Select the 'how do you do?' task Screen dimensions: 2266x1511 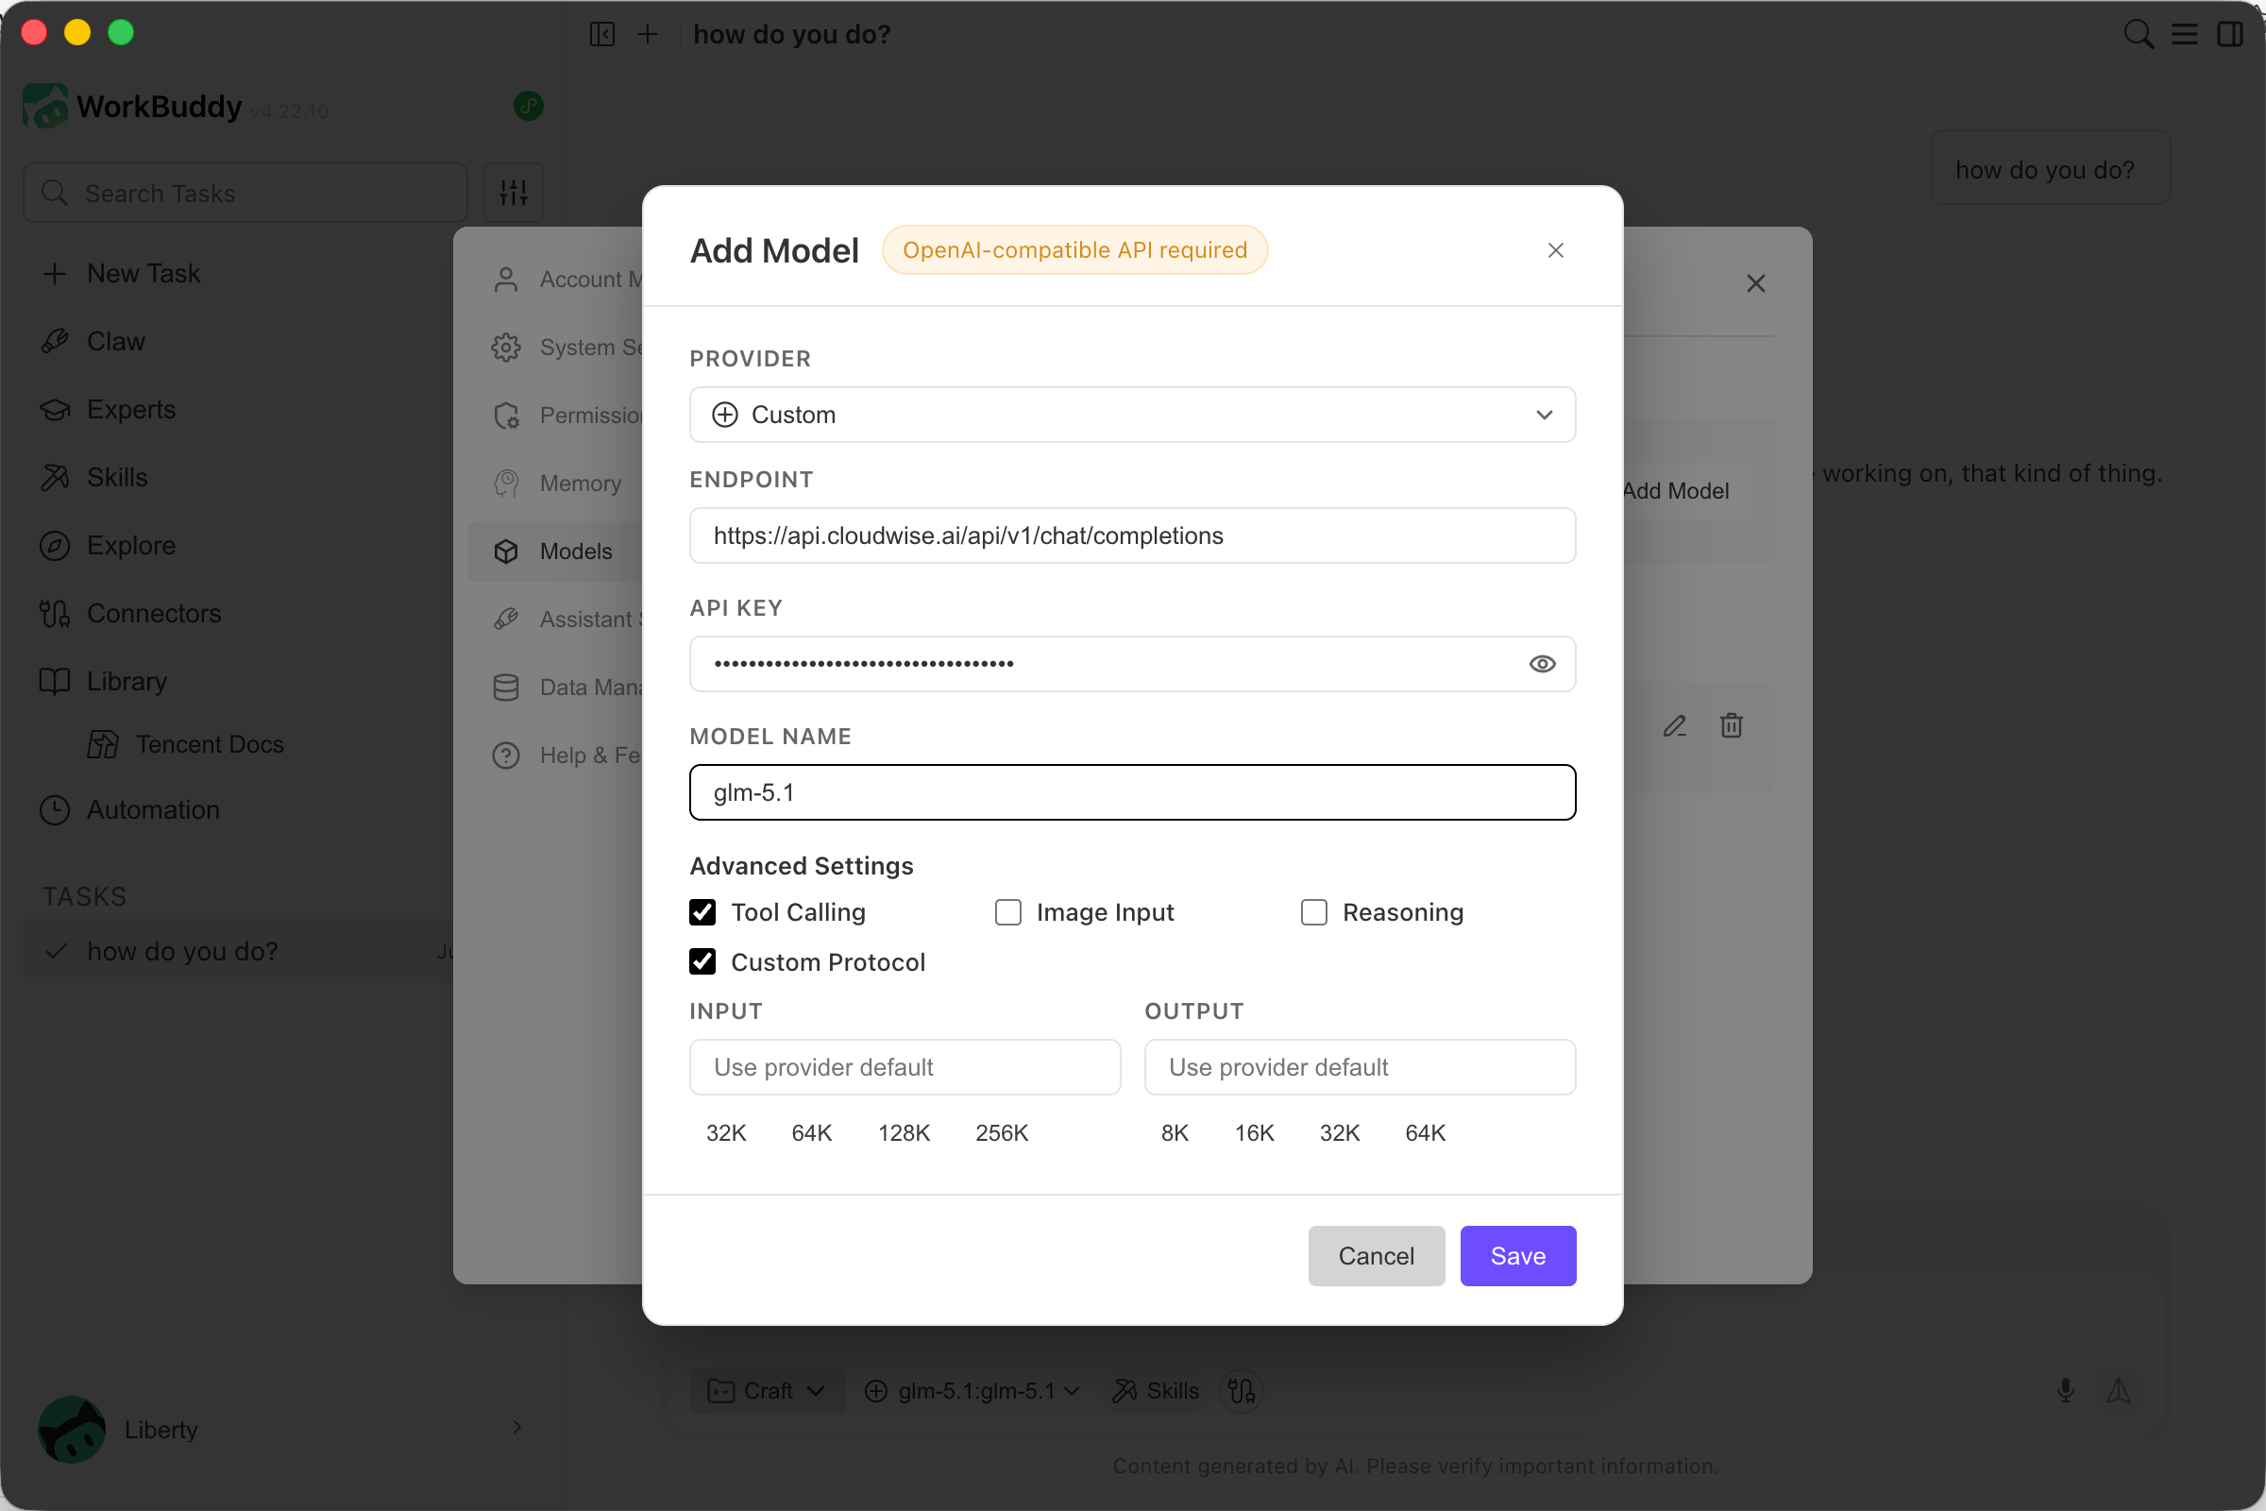[238, 951]
